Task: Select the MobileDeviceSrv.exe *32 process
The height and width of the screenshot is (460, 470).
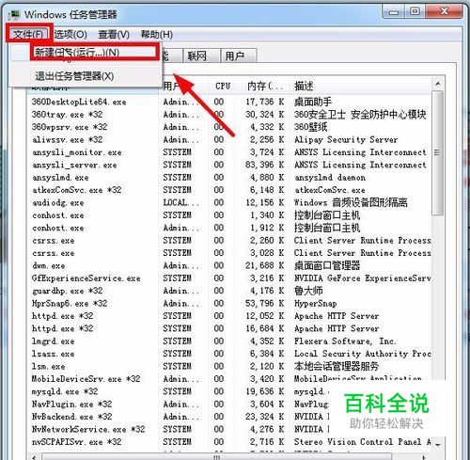Action: pyautogui.click(x=86, y=379)
